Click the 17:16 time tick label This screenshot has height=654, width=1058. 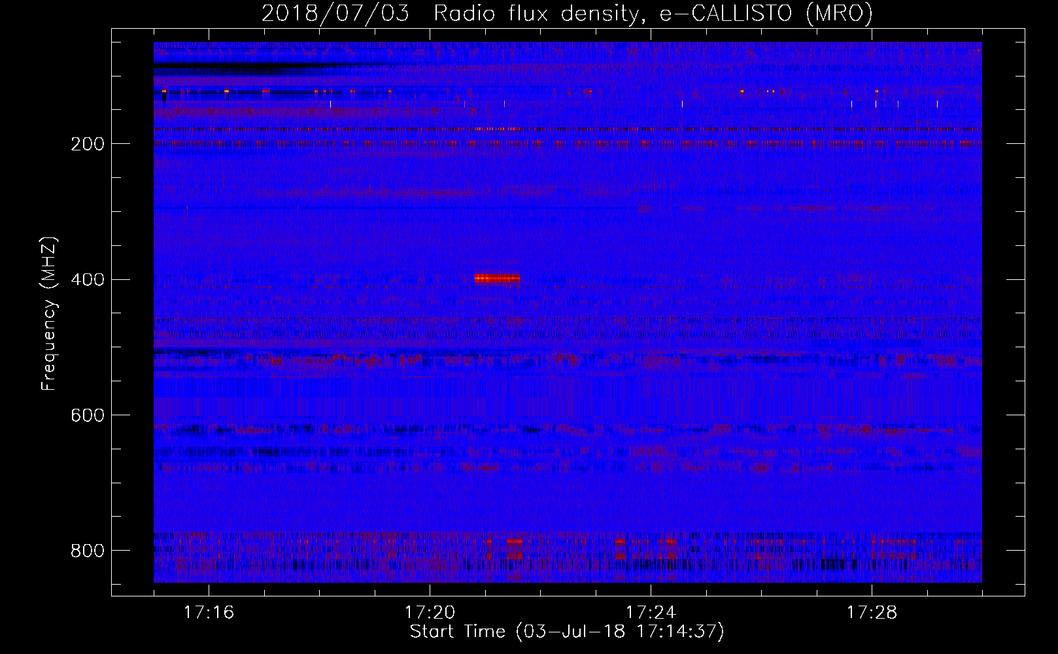[209, 612]
